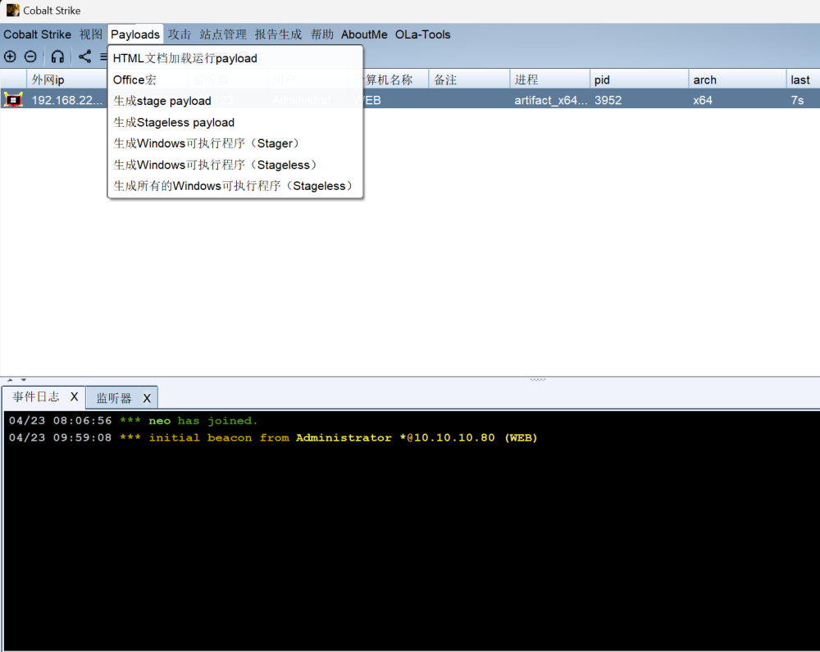The width and height of the screenshot is (820, 652).
Task: Switch to the 监听器 tab
Action: (114, 398)
